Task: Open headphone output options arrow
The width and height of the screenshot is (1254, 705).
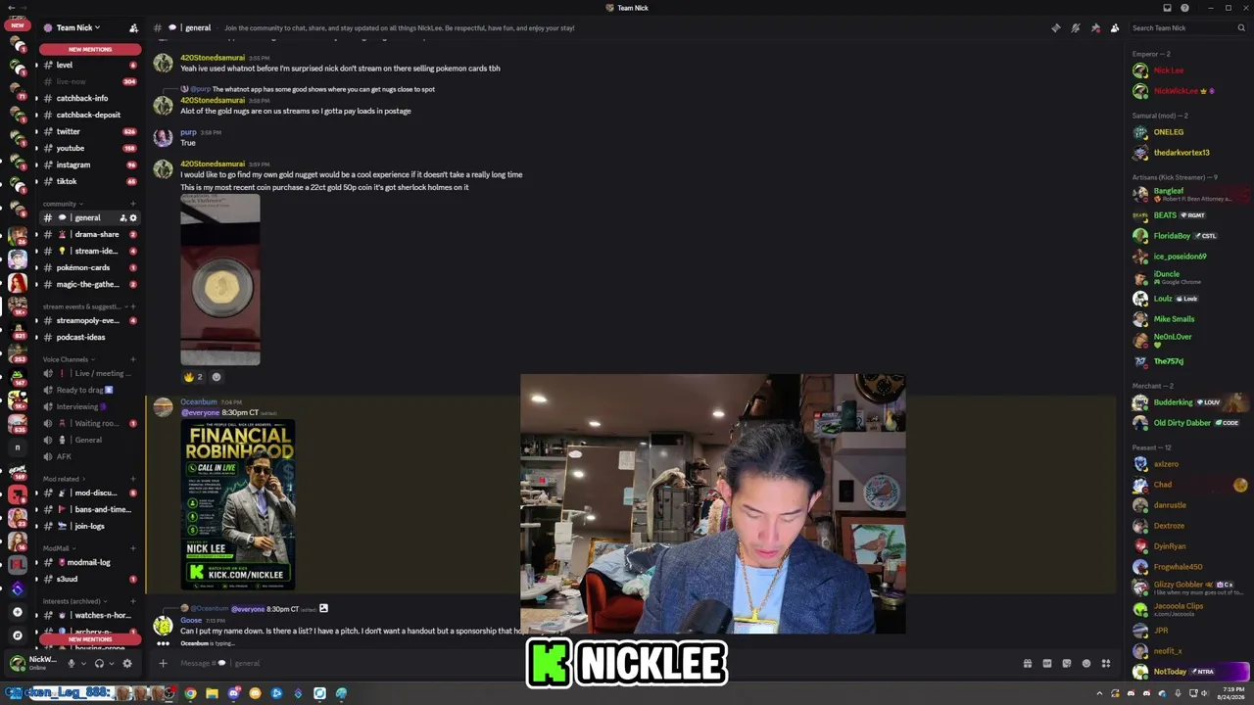Action: 111,663
